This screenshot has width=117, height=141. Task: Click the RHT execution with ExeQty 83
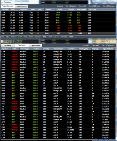click(58, 65)
